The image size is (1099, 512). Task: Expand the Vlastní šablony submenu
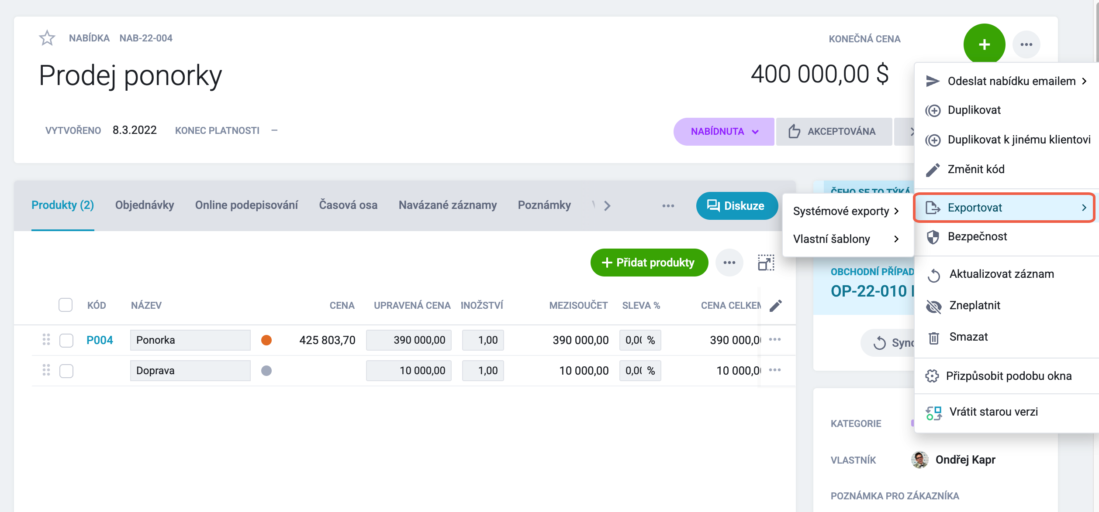click(x=846, y=239)
